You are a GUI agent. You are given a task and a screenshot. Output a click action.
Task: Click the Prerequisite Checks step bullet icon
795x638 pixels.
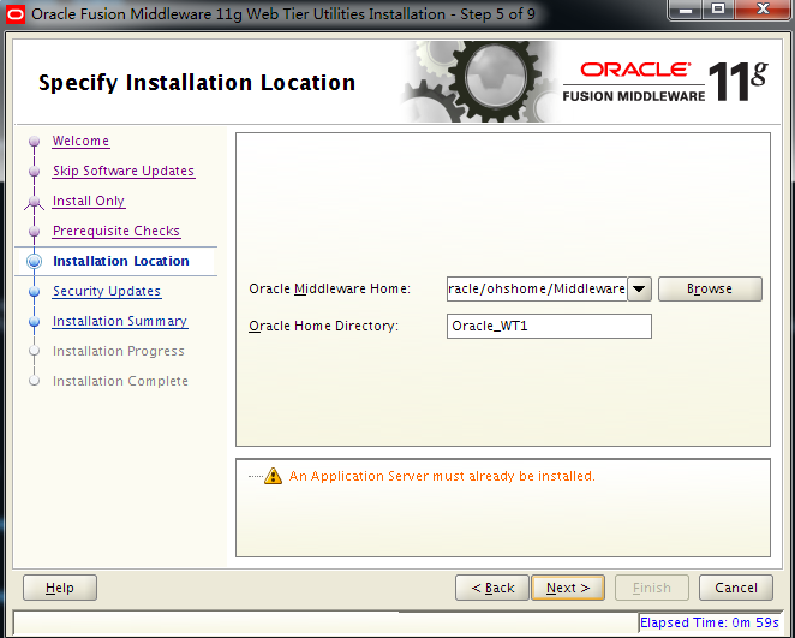(x=34, y=231)
